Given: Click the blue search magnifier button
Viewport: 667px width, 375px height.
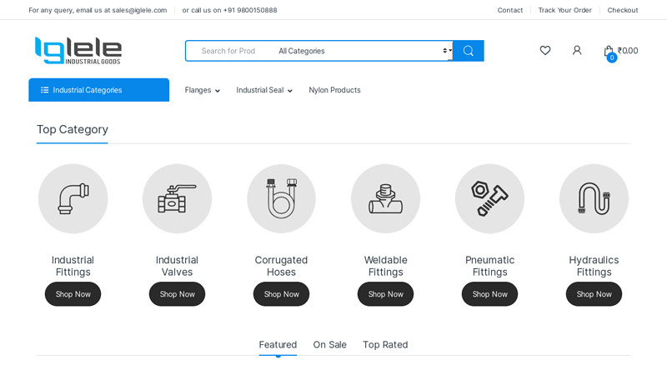Looking at the screenshot, I should [469, 51].
